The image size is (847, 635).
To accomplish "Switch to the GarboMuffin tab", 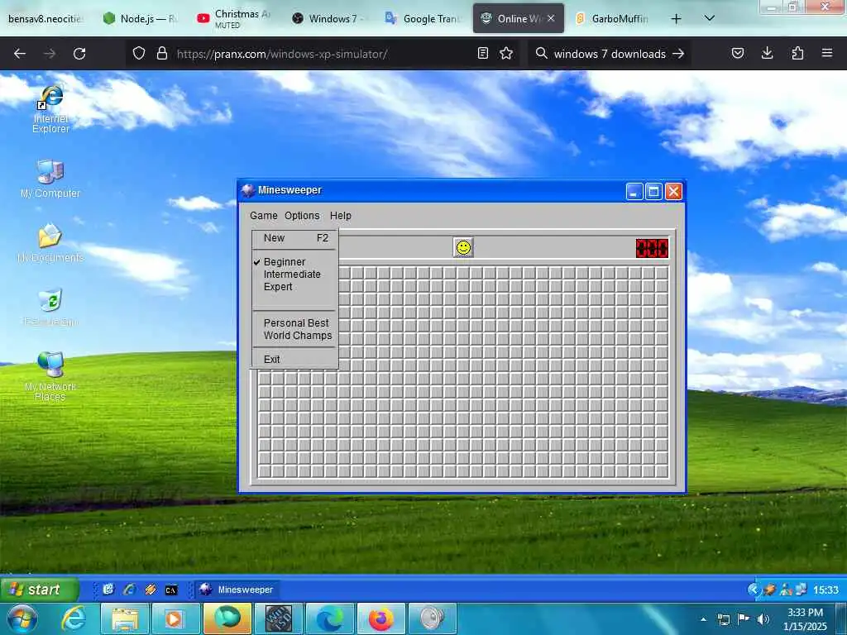I will click(612, 19).
